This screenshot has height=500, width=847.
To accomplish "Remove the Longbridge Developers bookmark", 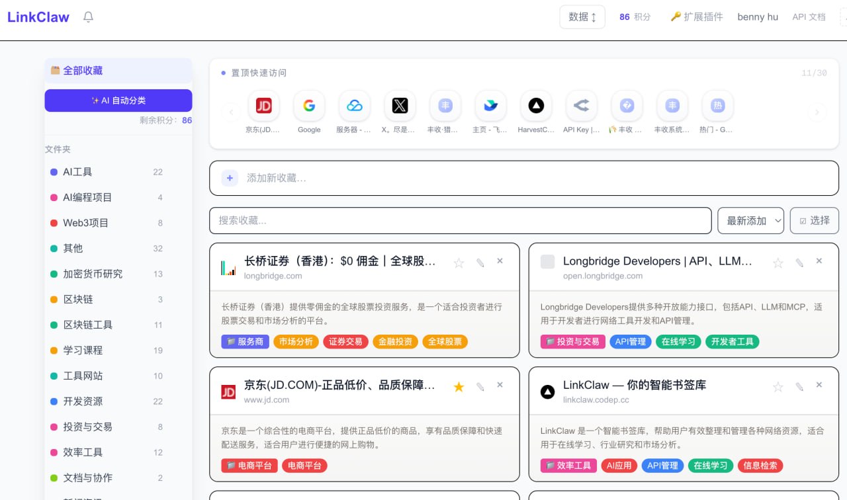I will pos(819,261).
